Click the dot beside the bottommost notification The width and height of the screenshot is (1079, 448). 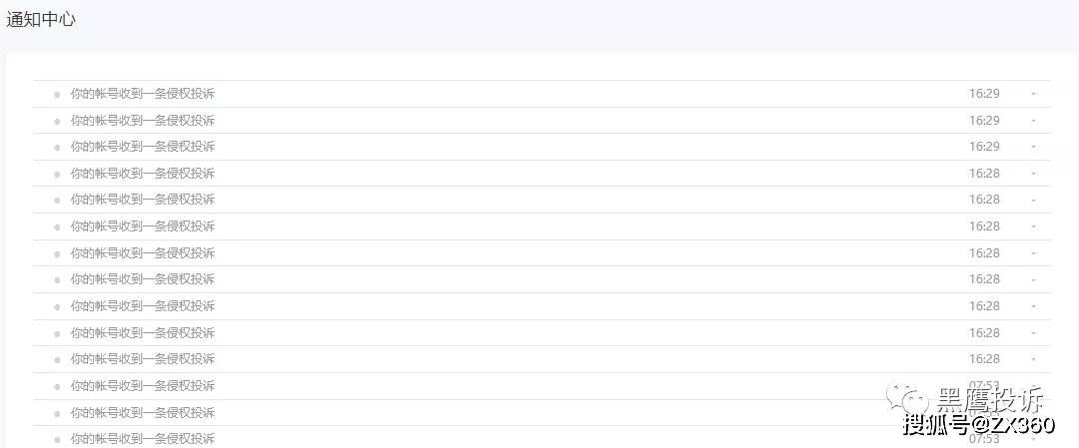pyautogui.click(x=57, y=440)
